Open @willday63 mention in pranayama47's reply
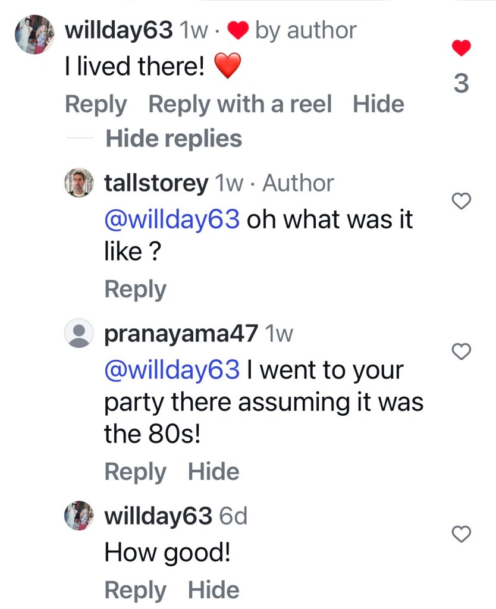This screenshot has width=496, height=609. tap(172, 370)
